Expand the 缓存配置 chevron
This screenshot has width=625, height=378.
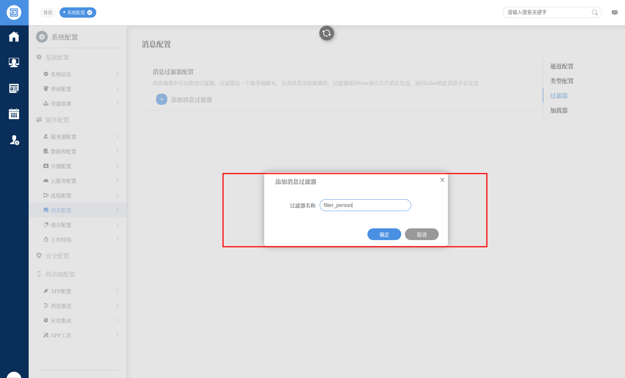(x=117, y=225)
